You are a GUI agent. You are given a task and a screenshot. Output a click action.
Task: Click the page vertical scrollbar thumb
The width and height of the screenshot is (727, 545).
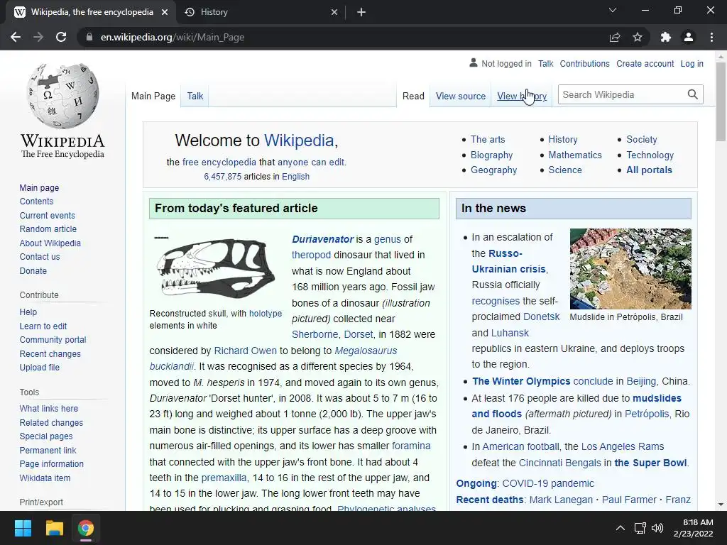pyautogui.click(x=721, y=102)
